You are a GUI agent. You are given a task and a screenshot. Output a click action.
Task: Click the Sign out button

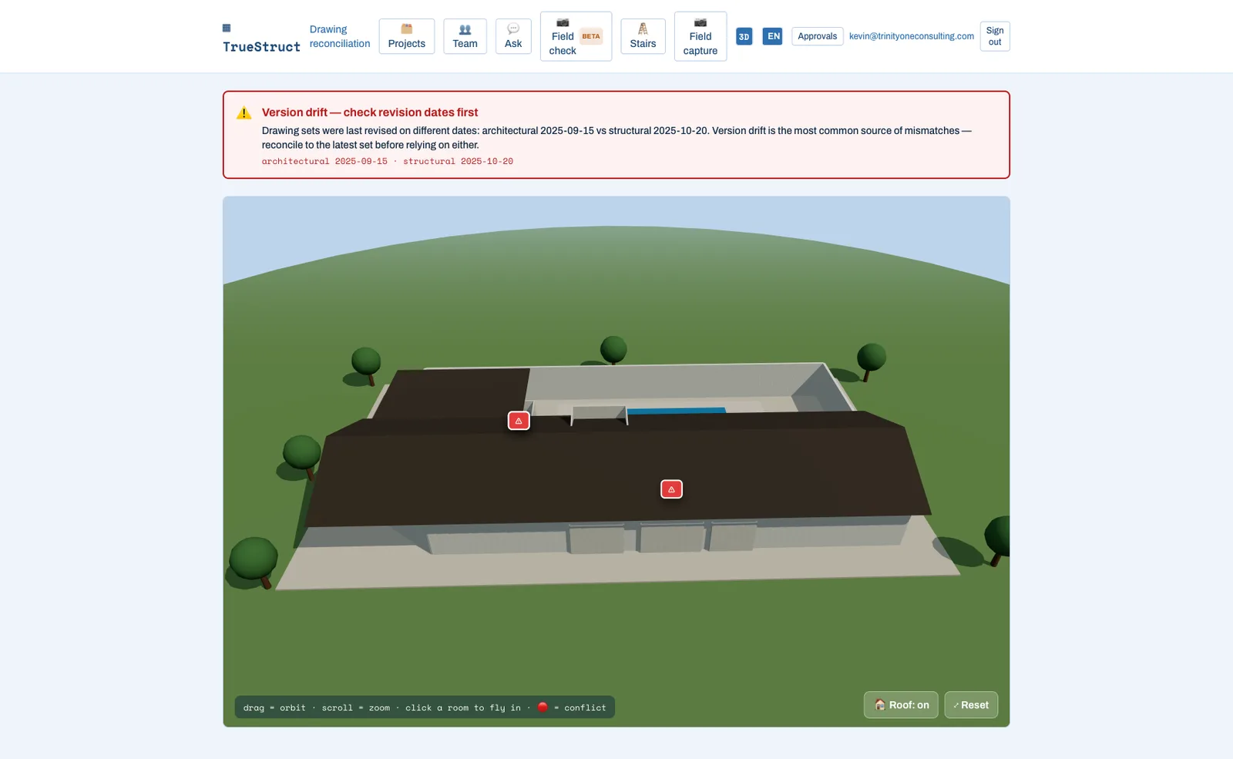[x=995, y=36]
